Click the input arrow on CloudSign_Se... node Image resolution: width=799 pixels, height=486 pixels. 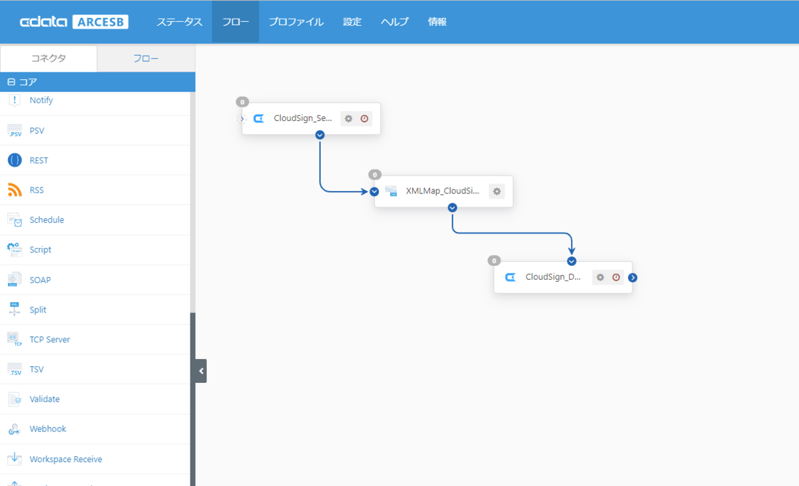[x=242, y=119]
